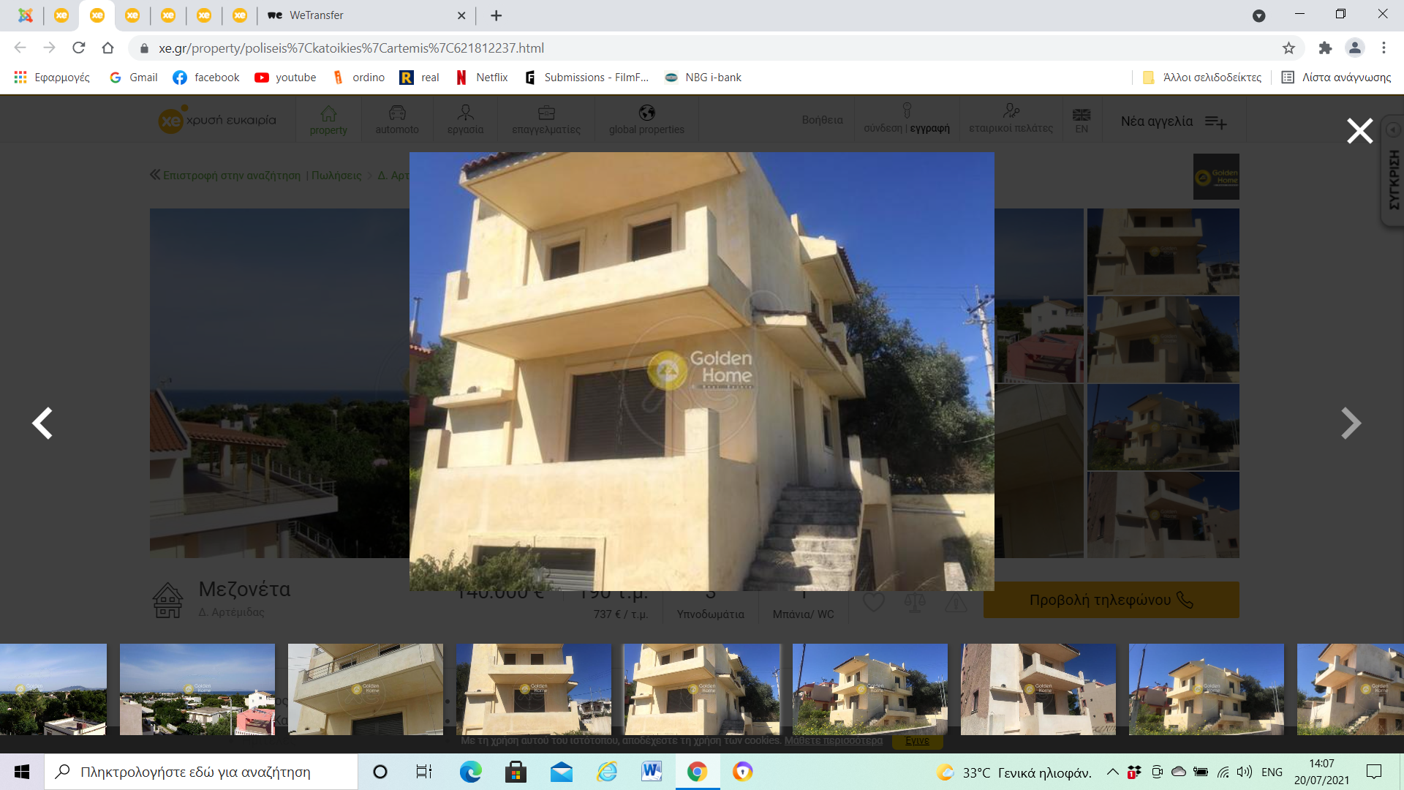This screenshot has height=790, width=1404.
Task: Open Microsoft Edge from taskbar
Action: pyautogui.click(x=470, y=772)
